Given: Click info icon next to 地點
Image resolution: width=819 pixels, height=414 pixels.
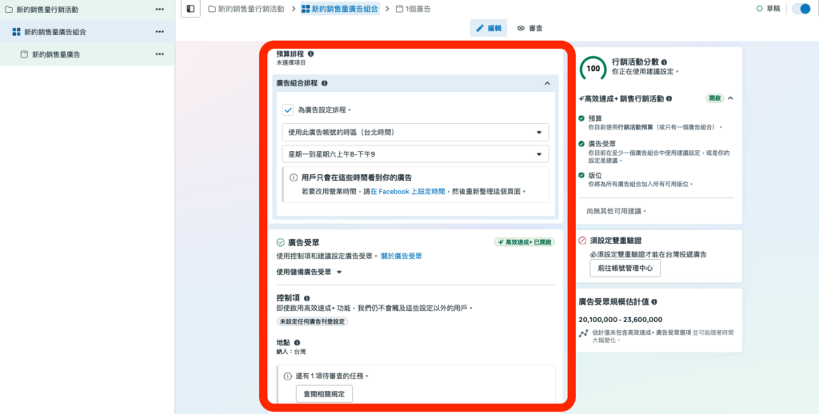Looking at the screenshot, I should pos(298,343).
